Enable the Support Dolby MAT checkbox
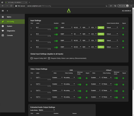 click(32, 58)
